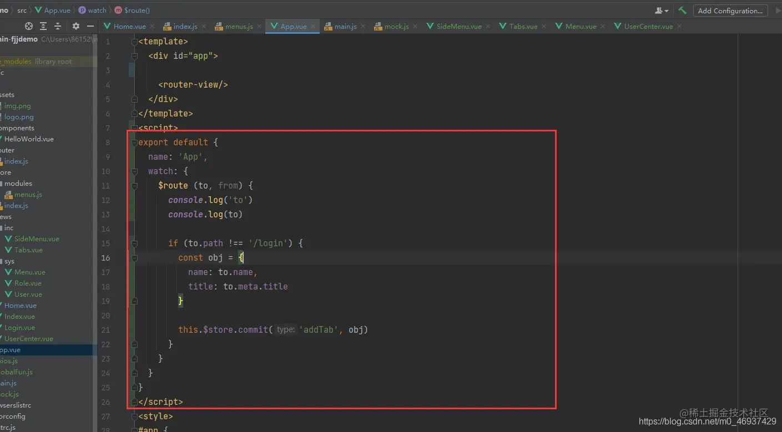Collapse the div id="app" fold marker

click(134, 56)
